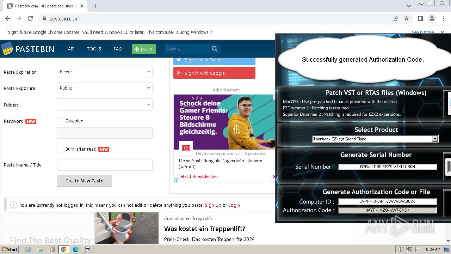
Task: Open the TOOLS menu item
Action: click(94, 49)
